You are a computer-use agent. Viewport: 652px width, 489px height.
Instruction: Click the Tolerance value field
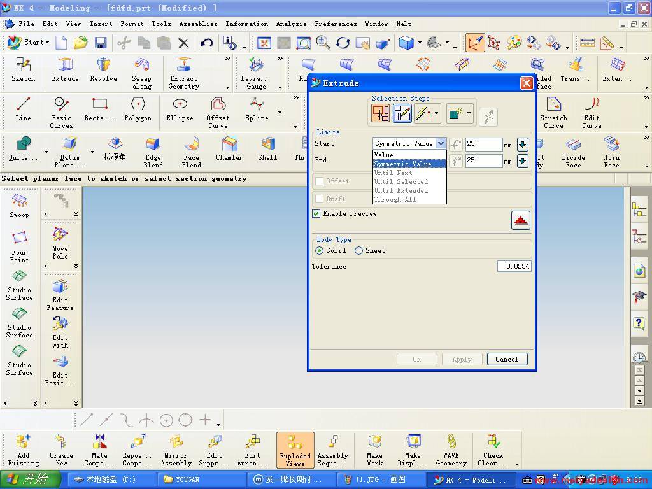(514, 266)
